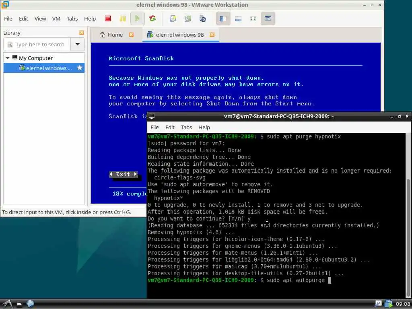
Task: Click the system tray search magnifier icon
Action: click(378, 304)
